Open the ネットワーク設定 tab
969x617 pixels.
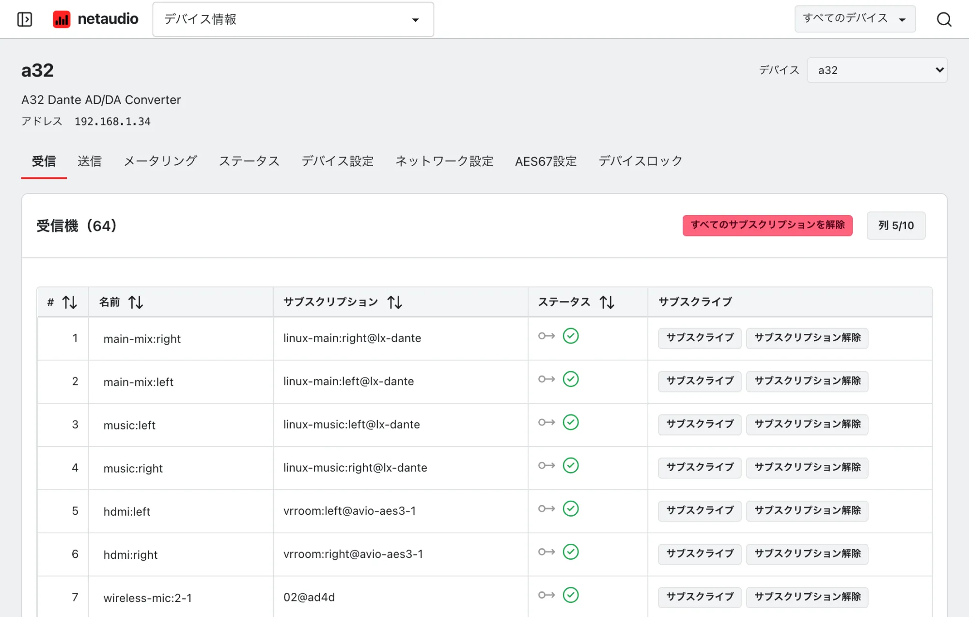tap(444, 161)
